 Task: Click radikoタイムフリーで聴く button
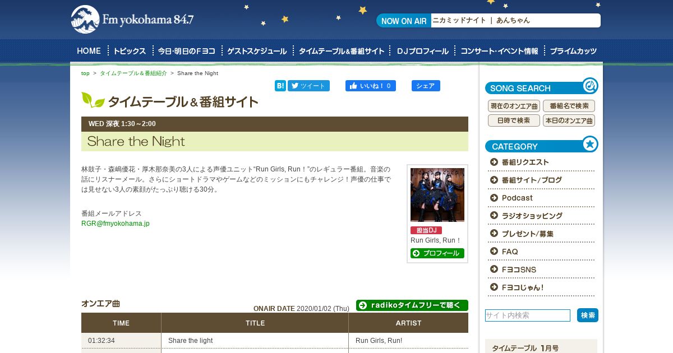click(412, 305)
